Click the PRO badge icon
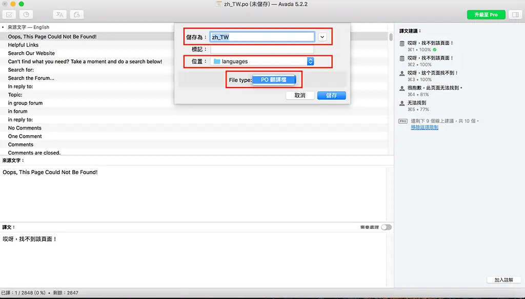 point(403,121)
